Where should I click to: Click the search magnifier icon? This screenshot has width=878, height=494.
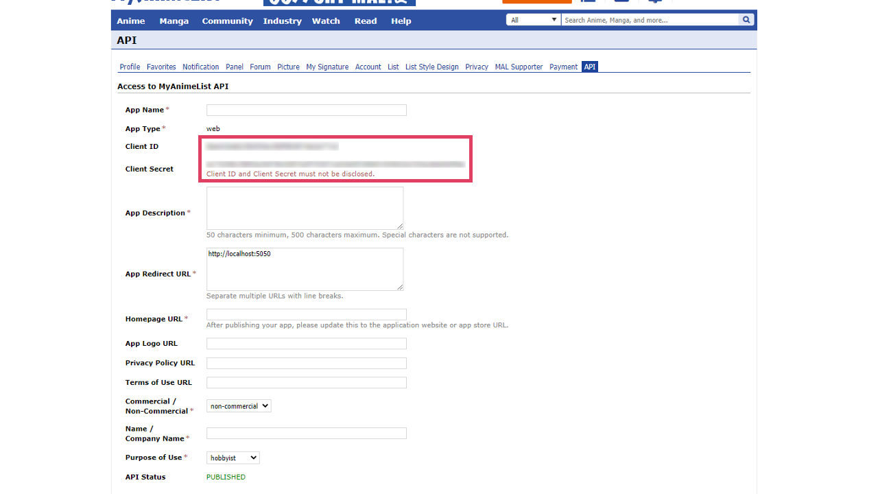(746, 20)
